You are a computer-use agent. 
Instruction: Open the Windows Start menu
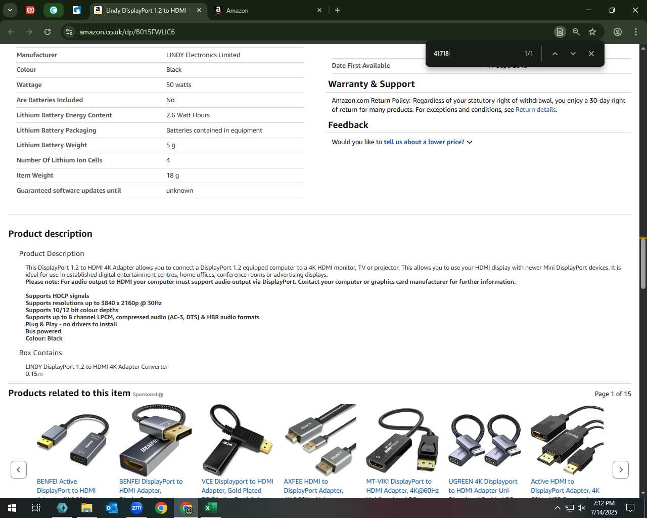12,508
